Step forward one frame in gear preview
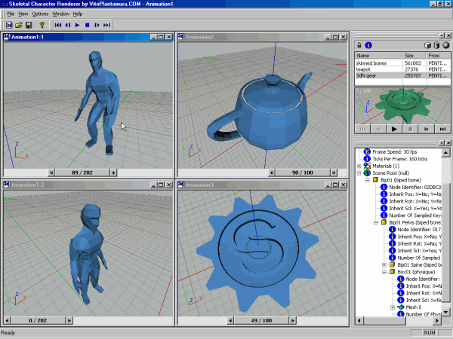The width and height of the screenshot is (453, 339). coord(427,129)
